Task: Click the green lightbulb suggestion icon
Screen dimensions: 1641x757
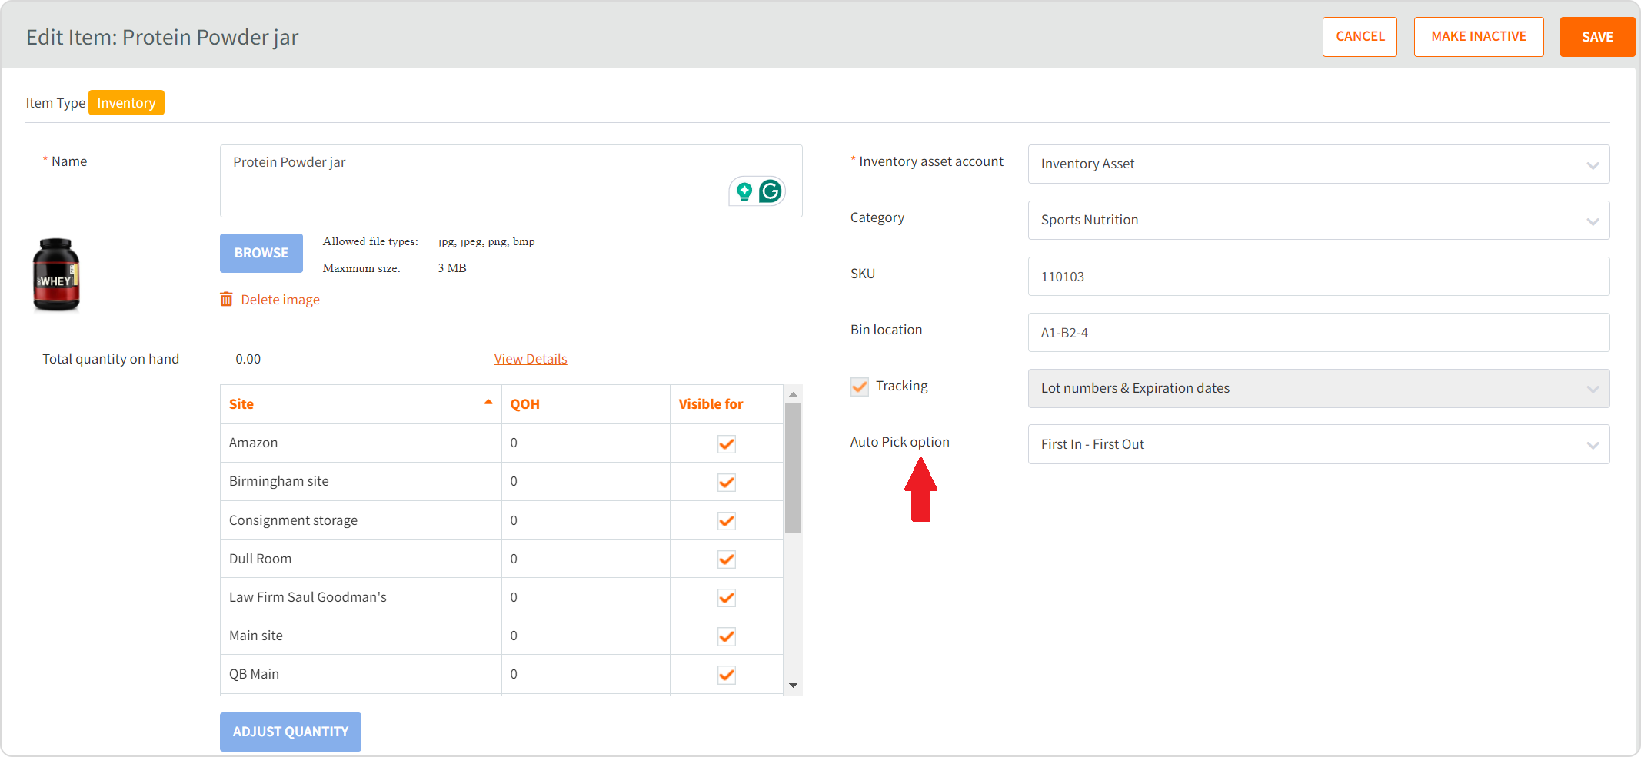Action: pos(744,191)
